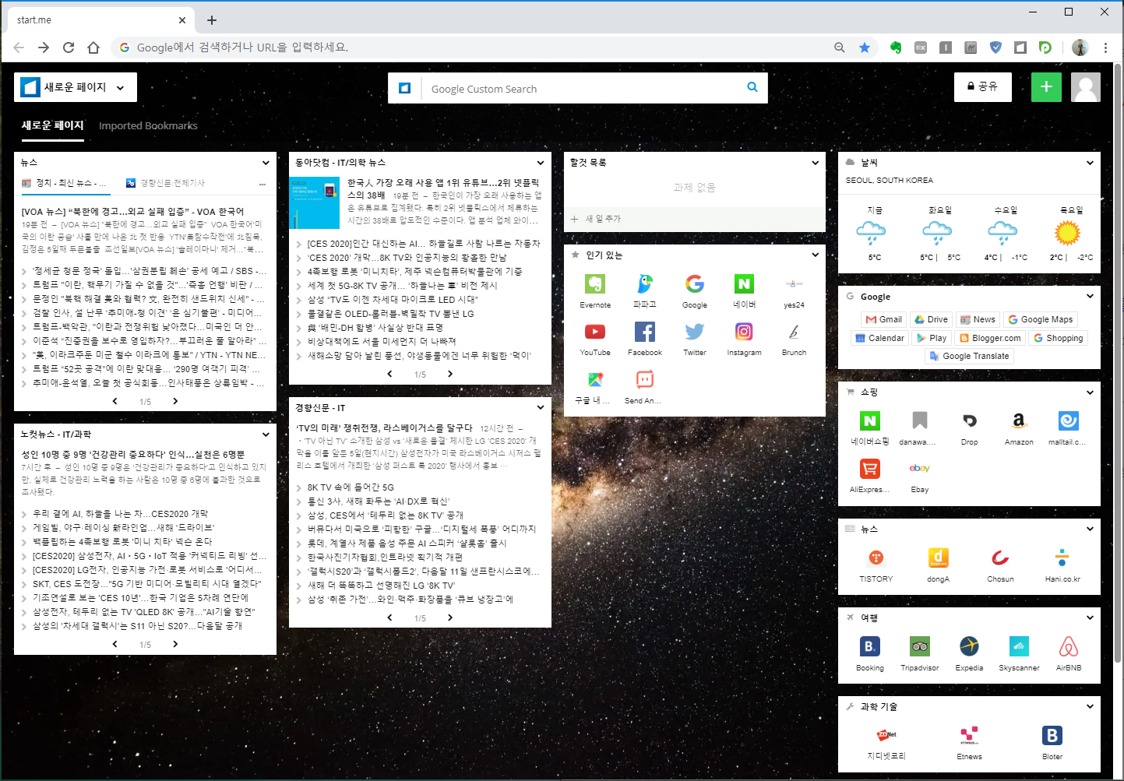Switch to the Imported Bookmarks tab
Viewport: 1124px width, 781px height.
pos(148,125)
